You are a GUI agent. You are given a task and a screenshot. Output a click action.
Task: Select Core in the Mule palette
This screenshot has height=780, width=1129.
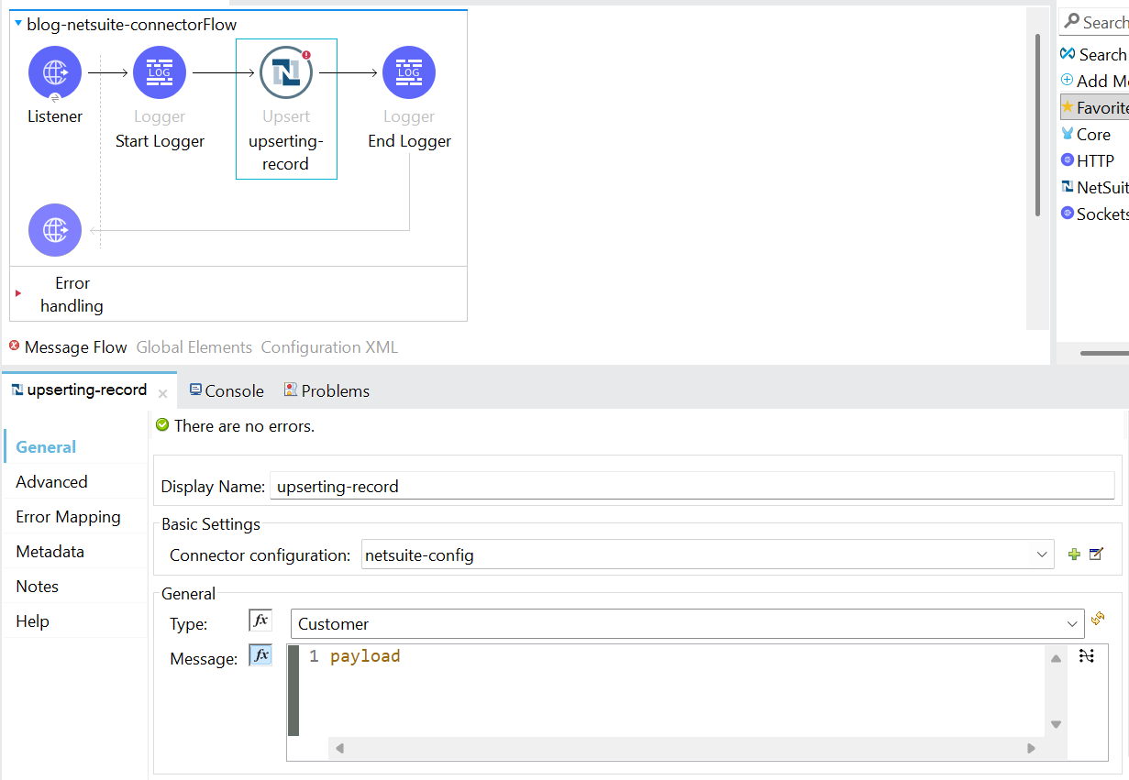click(x=1093, y=135)
